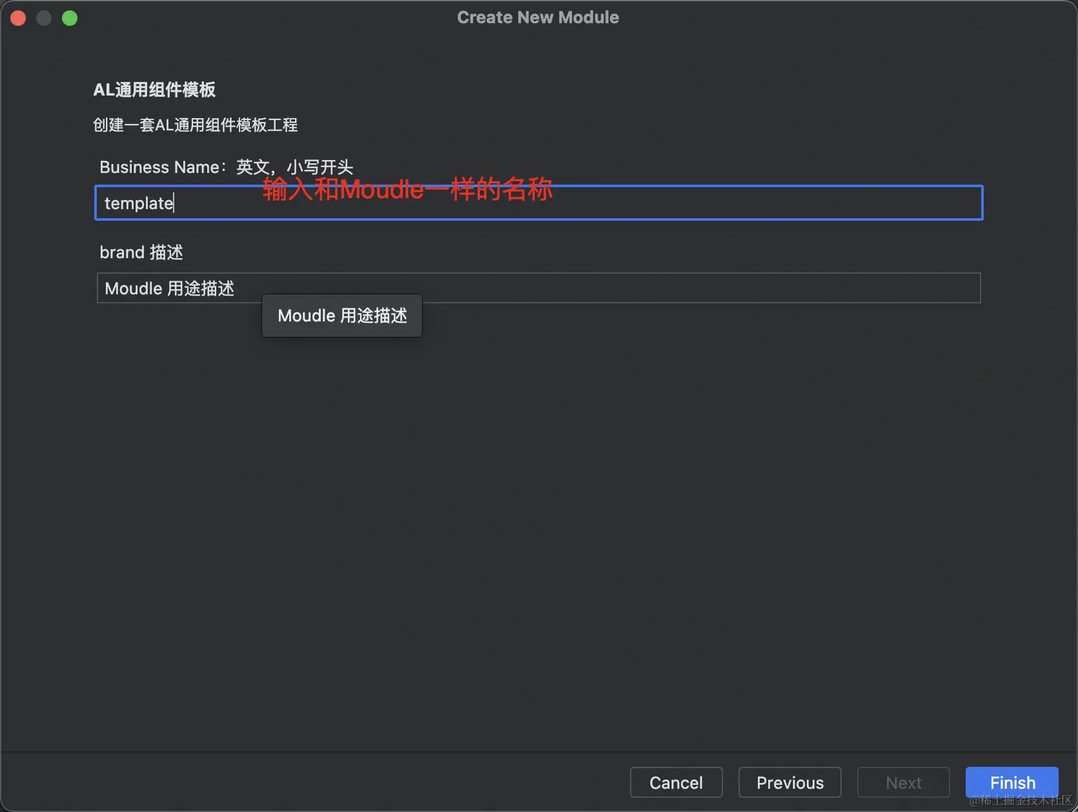1078x812 pixels.
Task: Click Finish to create the module
Action: [1012, 782]
